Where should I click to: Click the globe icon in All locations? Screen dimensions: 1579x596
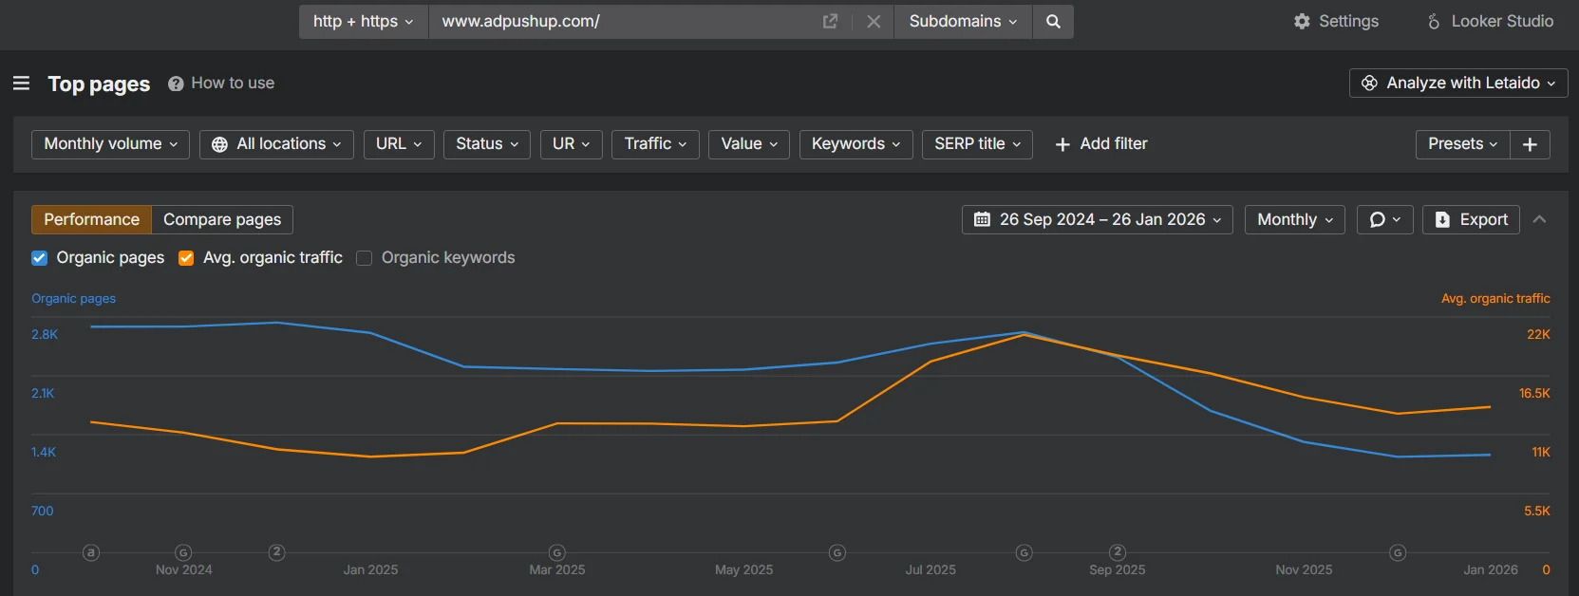click(219, 144)
